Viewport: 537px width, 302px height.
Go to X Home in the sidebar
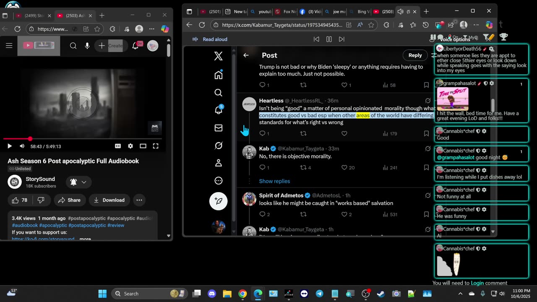pyautogui.click(x=218, y=75)
